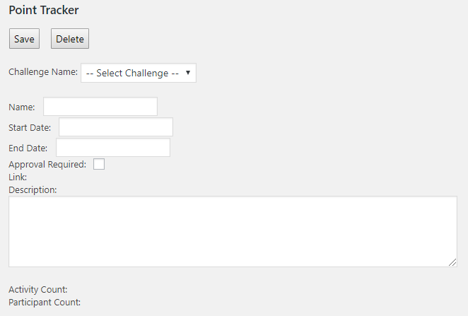The image size is (468, 316).
Task: Click the Description label
Action: (x=33, y=190)
